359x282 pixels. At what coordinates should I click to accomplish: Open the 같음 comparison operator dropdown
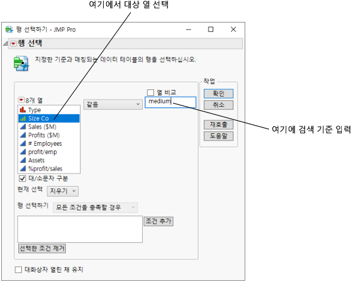[113, 104]
